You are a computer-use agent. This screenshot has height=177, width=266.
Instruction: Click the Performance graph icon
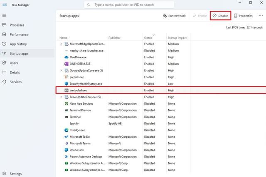4,34
